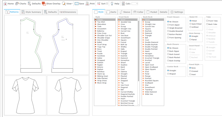Choose Raglan from the Style list
The height and width of the screenshot is (117, 222).
(100, 65)
